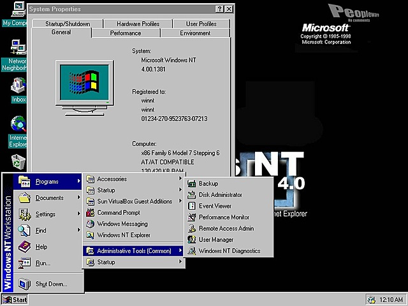Open the Recycle Bin desktop icon

coord(18,161)
